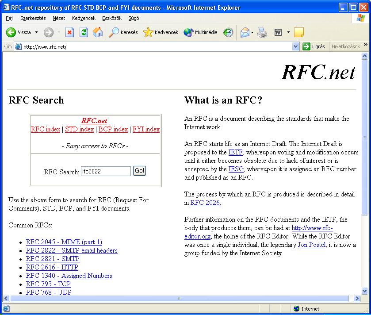Click horizontal scrollbar left arrow
371x315 pixels.
(x=6, y=299)
